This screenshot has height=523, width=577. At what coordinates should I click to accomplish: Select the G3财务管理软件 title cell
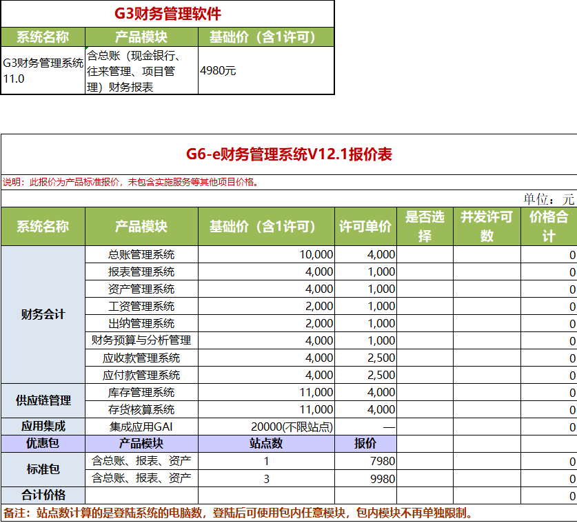click(x=168, y=14)
